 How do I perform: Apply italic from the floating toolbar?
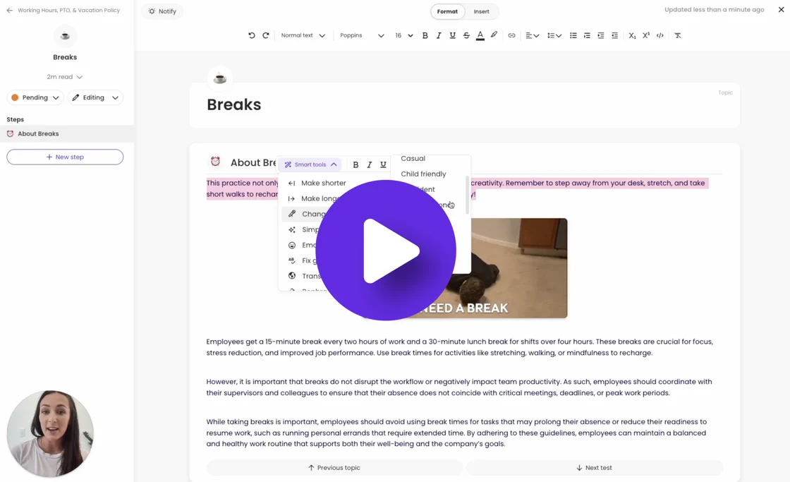[x=370, y=164]
